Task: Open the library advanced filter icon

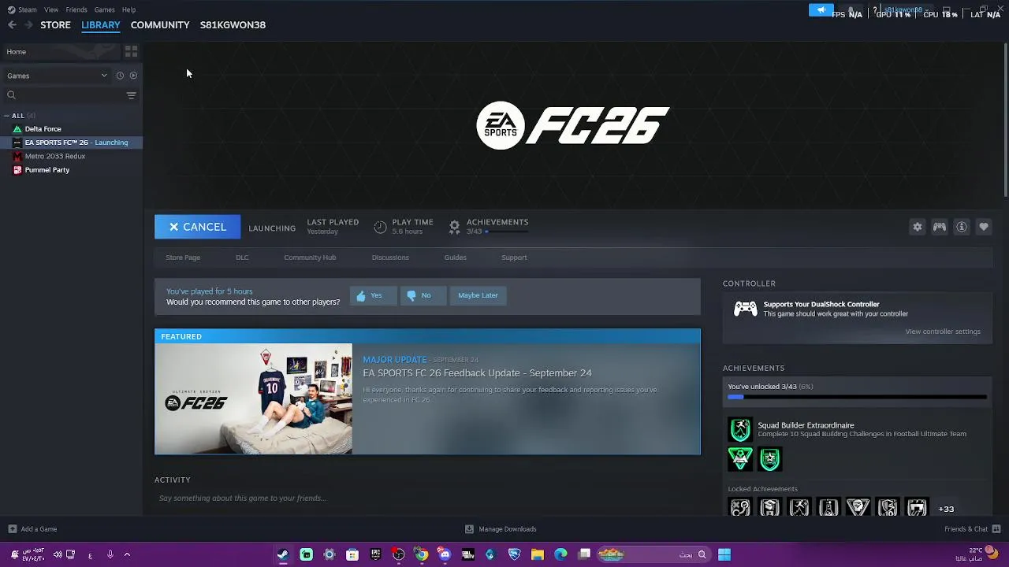Action: pyautogui.click(x=131, y=95)
